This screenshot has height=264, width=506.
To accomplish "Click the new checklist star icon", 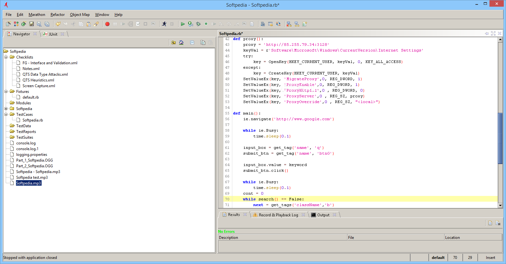I will [x=305, y=24].
